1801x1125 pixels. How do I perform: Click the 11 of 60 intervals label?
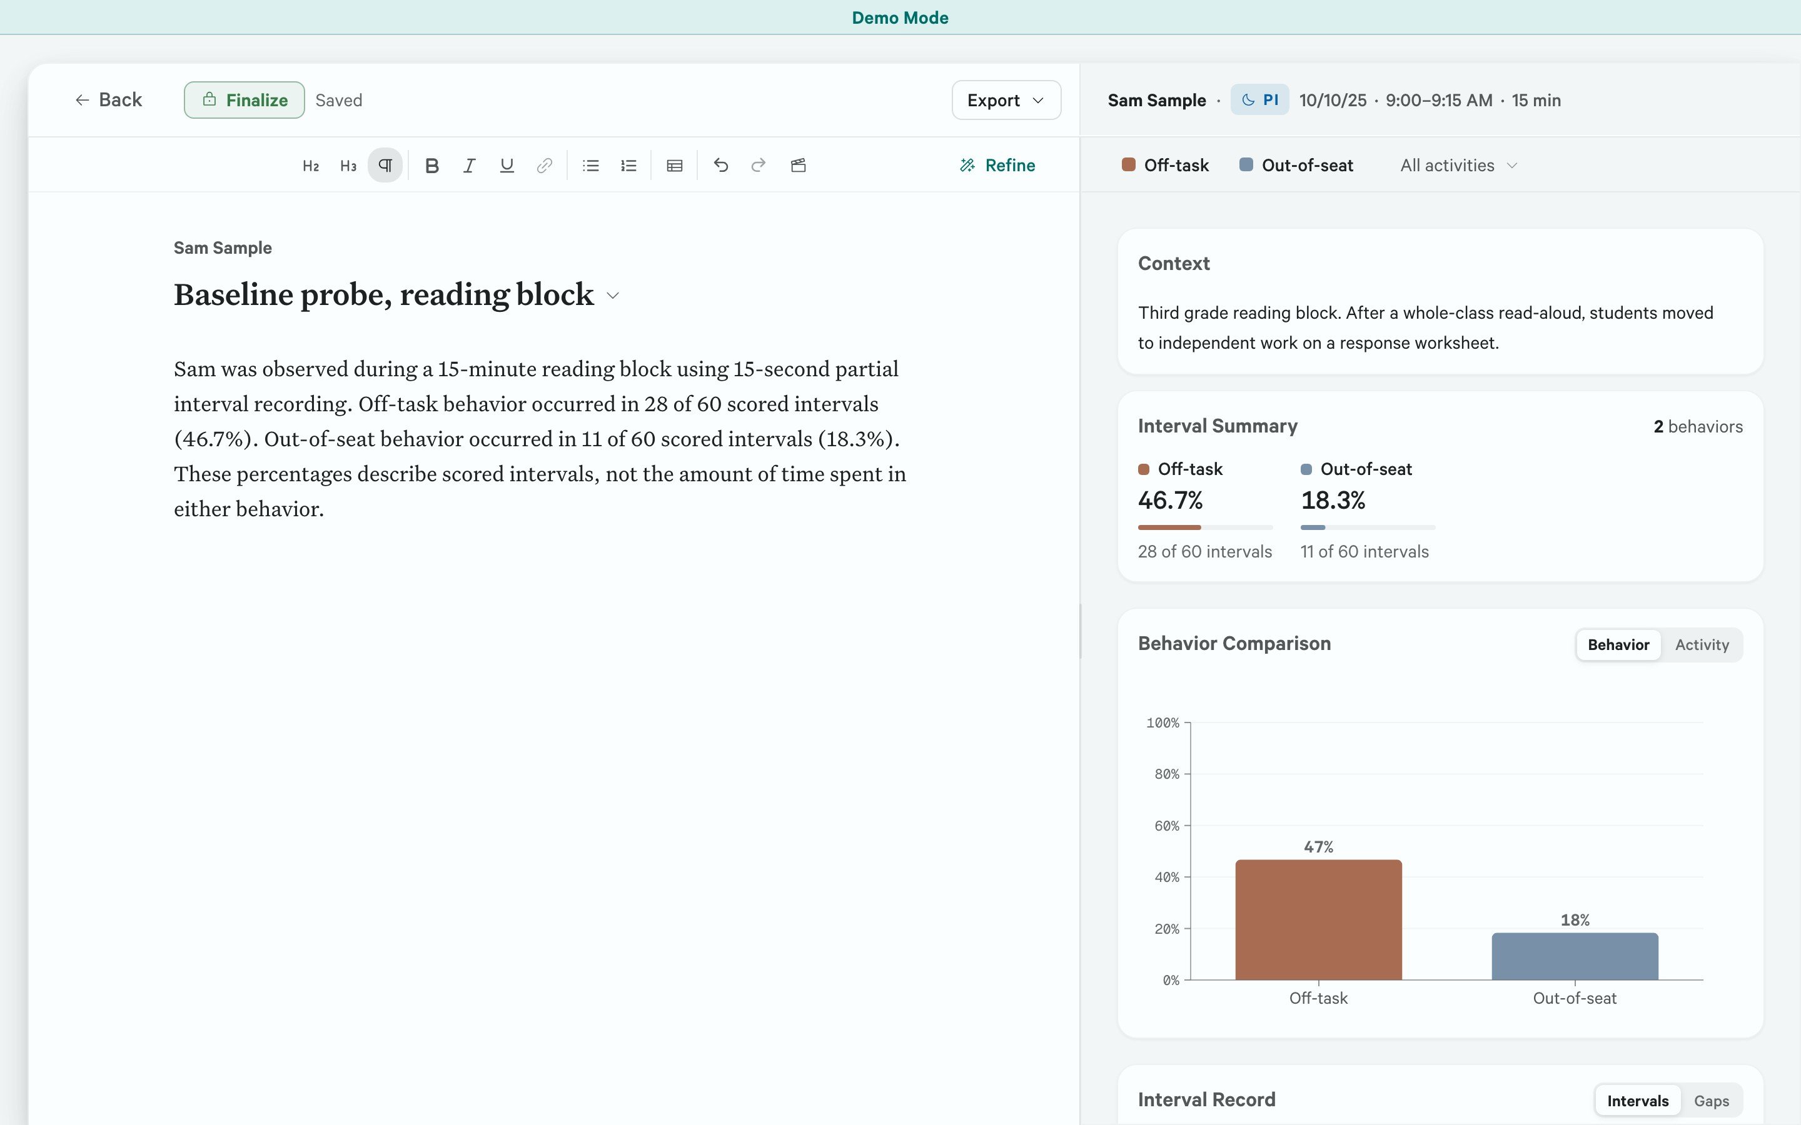pos(1364,551)
